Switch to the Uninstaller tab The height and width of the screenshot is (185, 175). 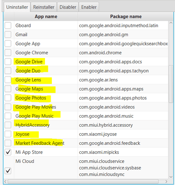click(x=17, y=7)
